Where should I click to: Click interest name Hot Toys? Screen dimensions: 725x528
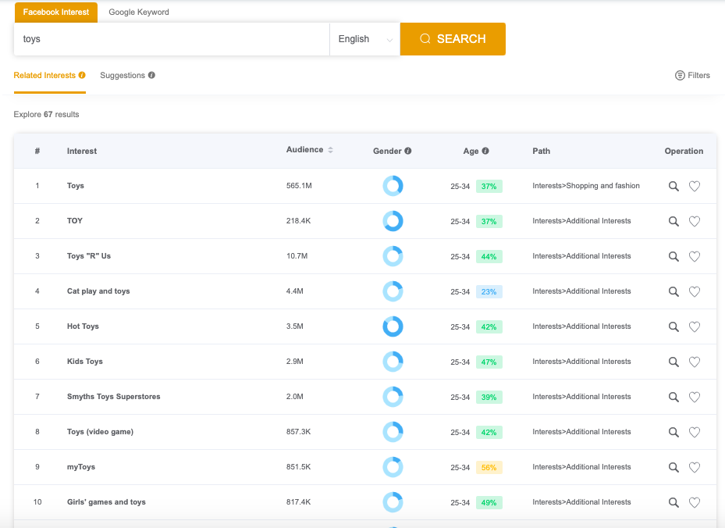coord(83,326)
